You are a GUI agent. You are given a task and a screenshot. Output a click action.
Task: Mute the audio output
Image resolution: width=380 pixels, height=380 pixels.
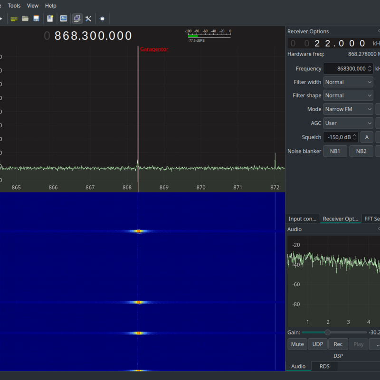tap(297, 344)
